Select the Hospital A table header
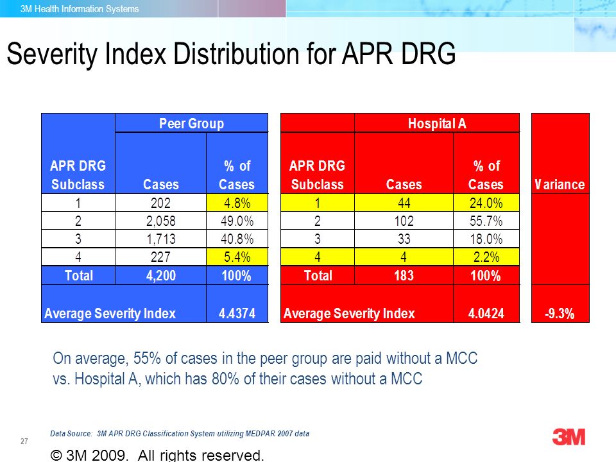616x462 pixels. [437, 123]
